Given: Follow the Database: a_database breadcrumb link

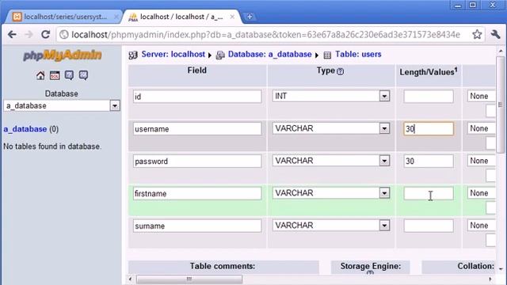Looking at the screenshot, I should point(269,55).
